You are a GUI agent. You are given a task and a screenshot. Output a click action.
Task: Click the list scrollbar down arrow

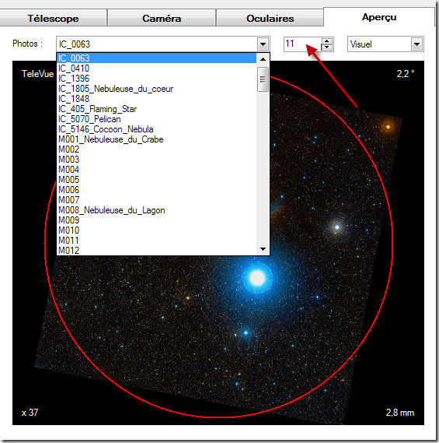pos(263,249)
